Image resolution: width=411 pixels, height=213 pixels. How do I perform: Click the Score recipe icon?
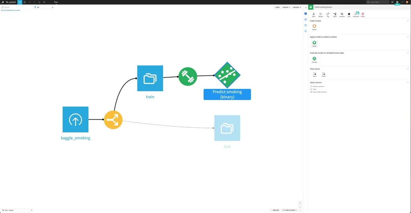point(314,44)
